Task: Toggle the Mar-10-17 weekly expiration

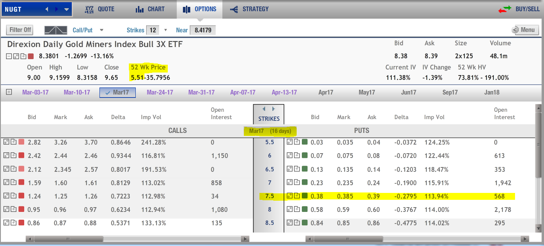Action: [77, 92]
